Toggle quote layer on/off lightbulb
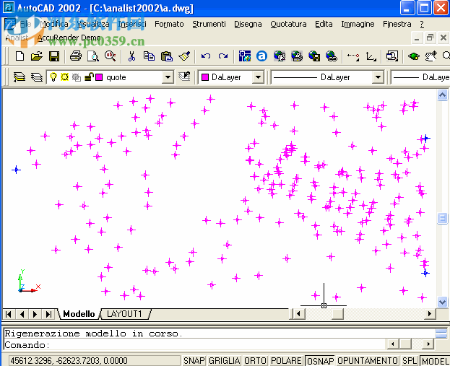 (x=53, y=77)
